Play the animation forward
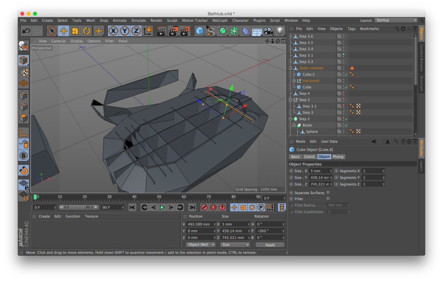 162,207
